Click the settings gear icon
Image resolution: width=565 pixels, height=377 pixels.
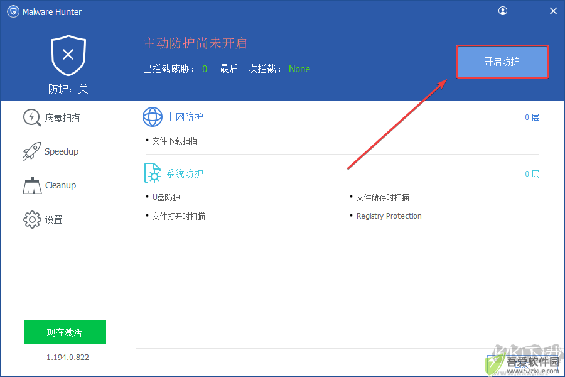pos(32,219)
